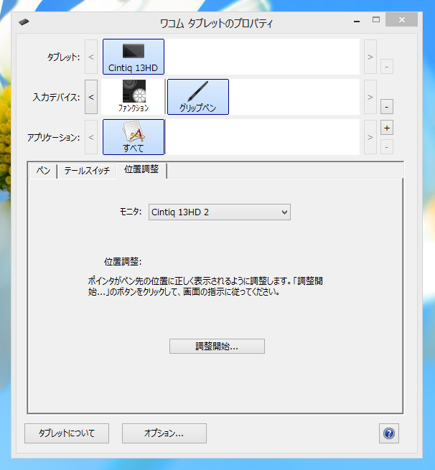Click the タブレットについて button

coord(67,433)
